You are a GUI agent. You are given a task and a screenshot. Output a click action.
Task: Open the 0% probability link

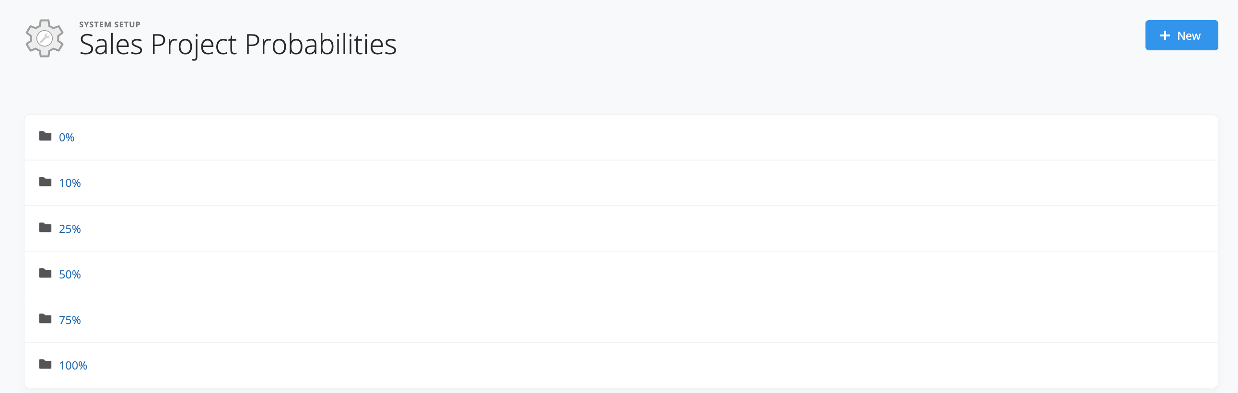(66, 138)
